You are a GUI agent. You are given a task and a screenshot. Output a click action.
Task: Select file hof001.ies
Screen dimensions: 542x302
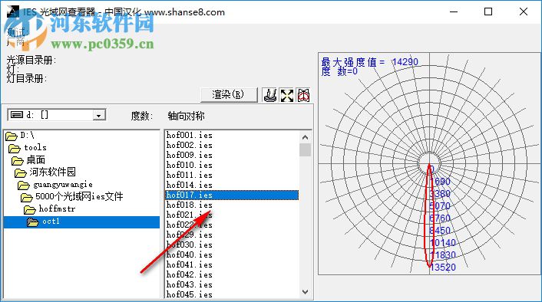[x=190, y=136]
